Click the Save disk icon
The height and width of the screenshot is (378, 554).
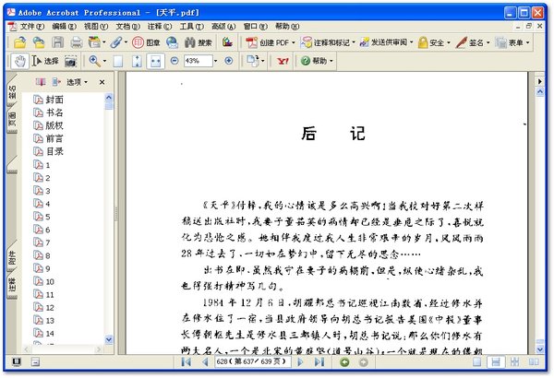[x=58, y=42]
